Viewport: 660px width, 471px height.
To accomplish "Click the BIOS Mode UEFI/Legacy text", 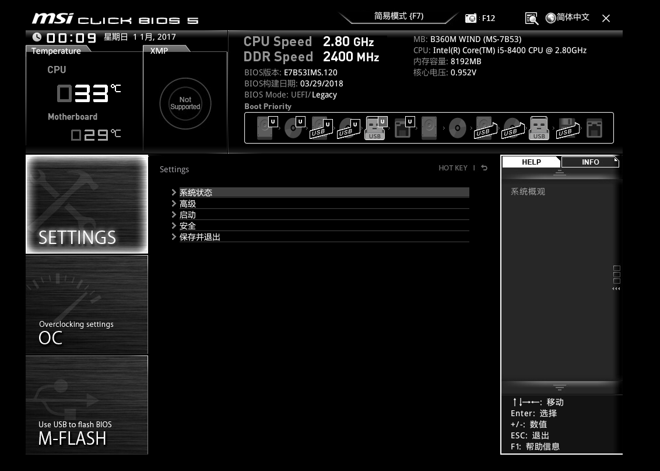I will [x=290, y=95].
